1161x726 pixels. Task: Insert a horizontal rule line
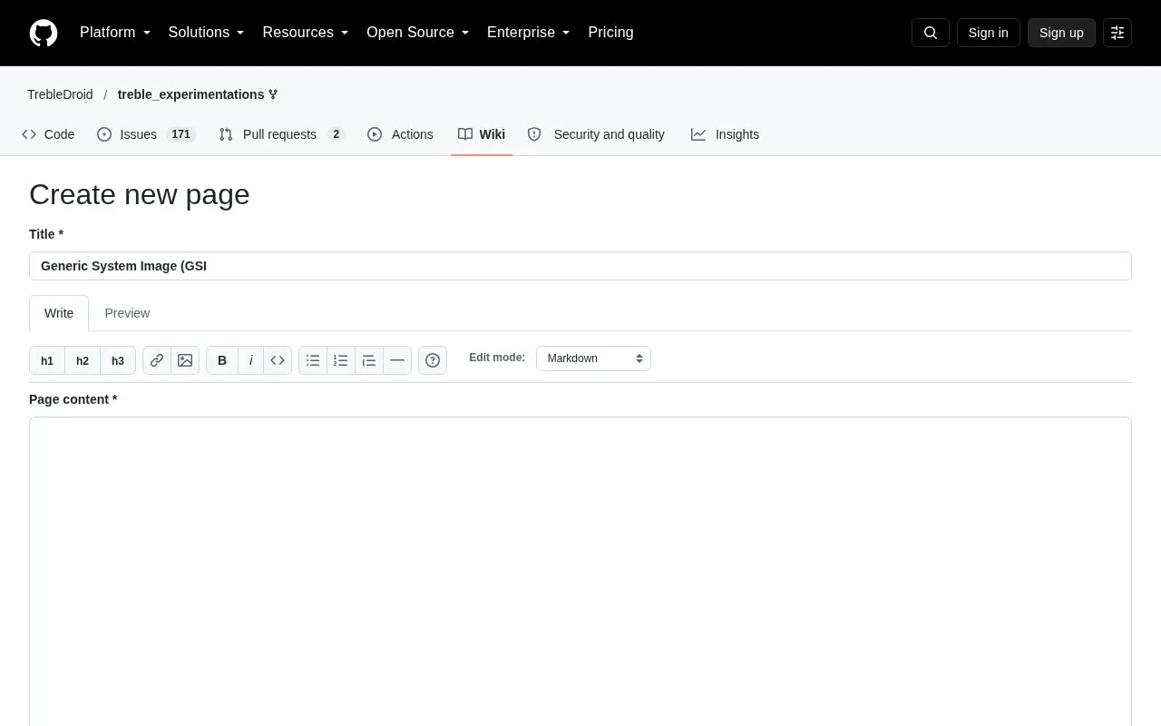tap(397, 360)
